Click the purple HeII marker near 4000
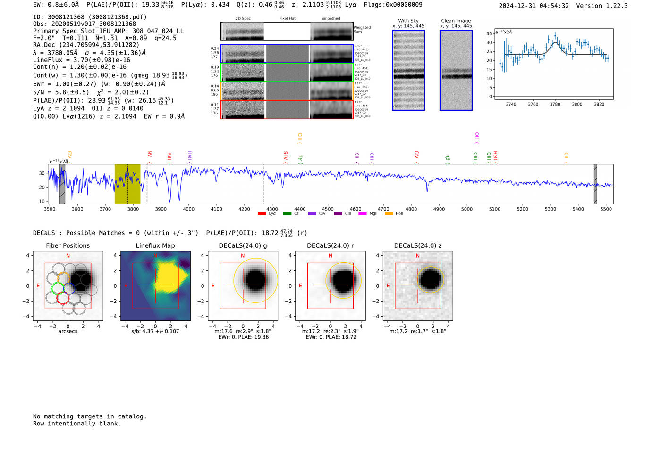Screen dimensions: 661x449 tap(189, 157)
